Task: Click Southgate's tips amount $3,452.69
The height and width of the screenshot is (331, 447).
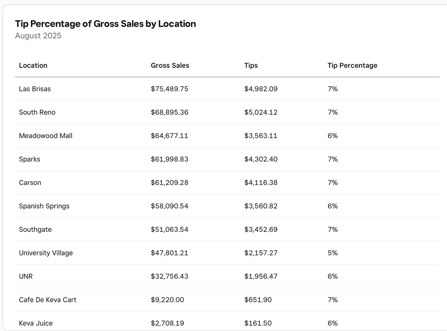Action: [x=261, y=230]
